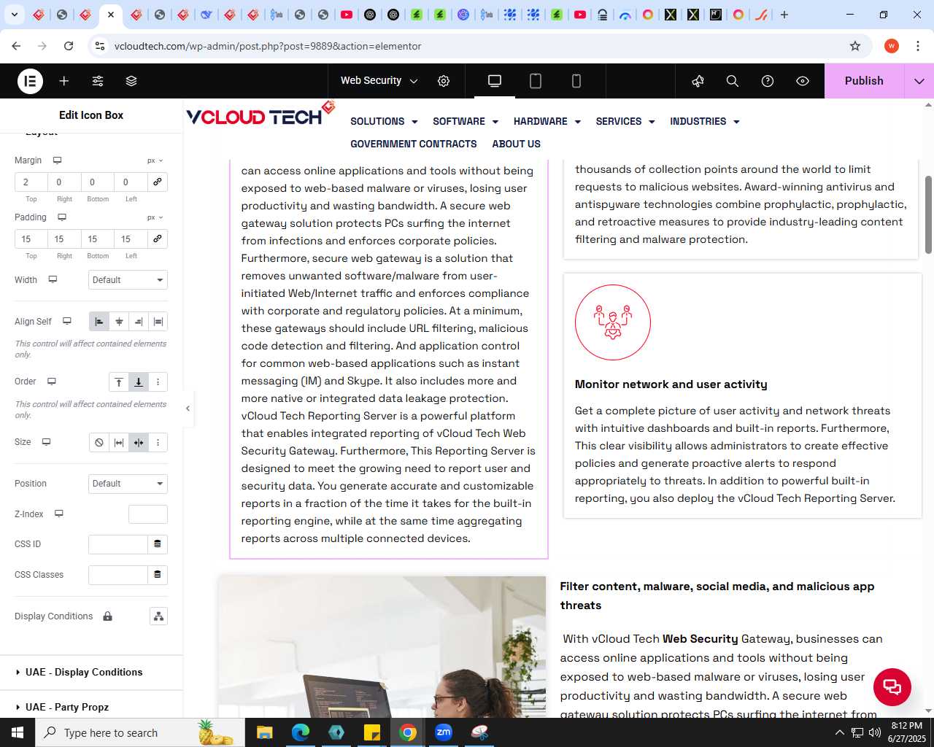934x747 pixels.
Task: Click the Publish button
Action: (864, 81)
